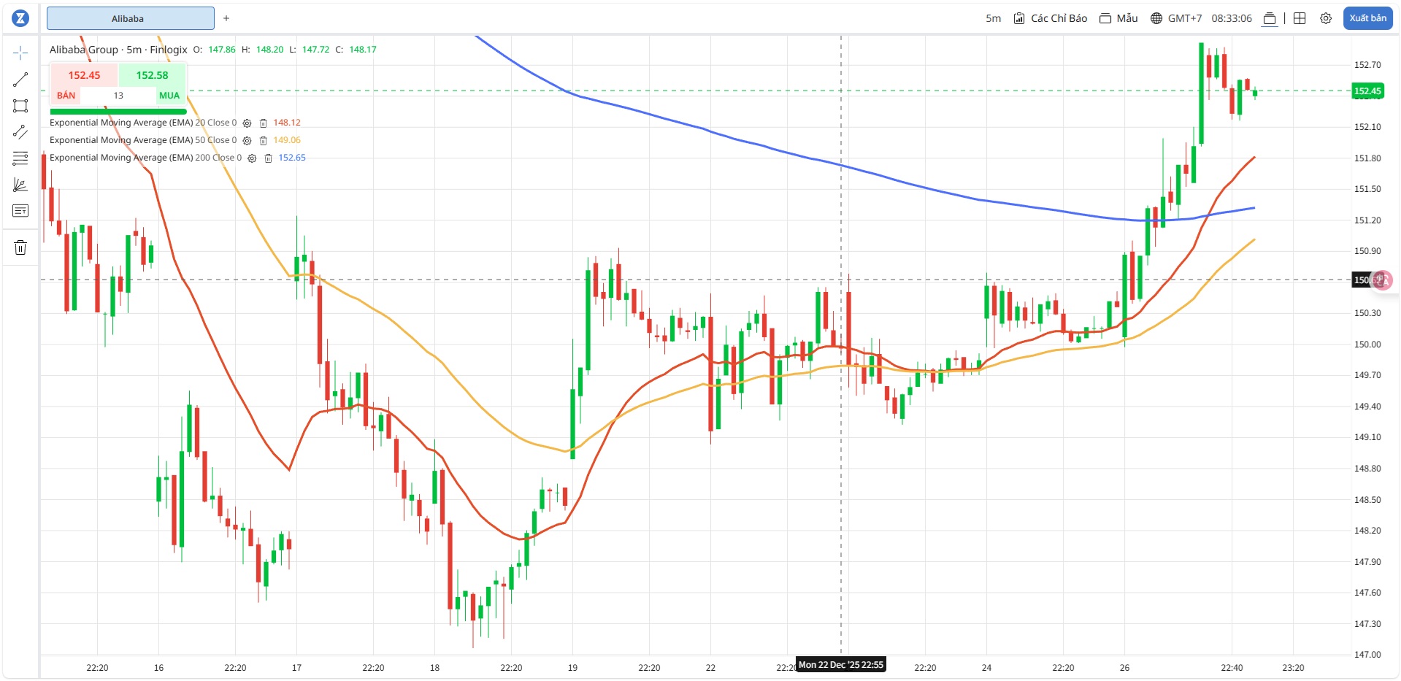Select the trend line drawing tool
1401x681 pixels.
20,80
